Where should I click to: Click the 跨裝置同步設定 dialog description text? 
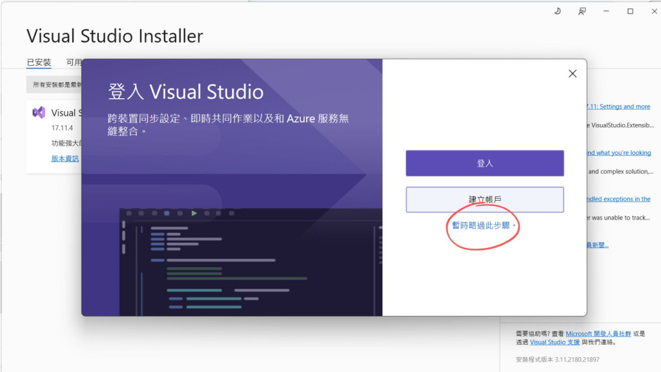pyautogui.click(x=228, y=125)
